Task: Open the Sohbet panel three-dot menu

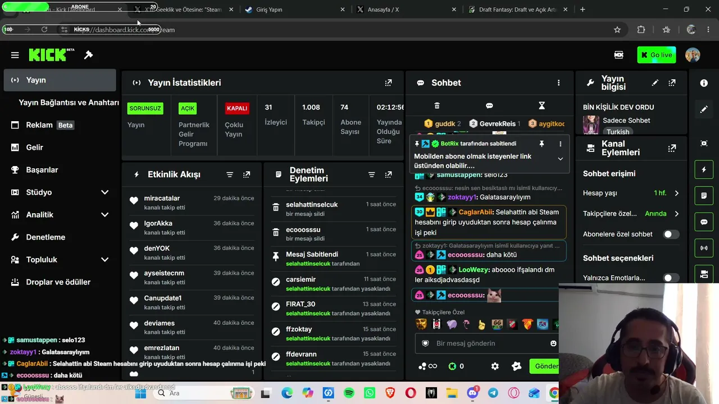Action: [x=558, y=82]
